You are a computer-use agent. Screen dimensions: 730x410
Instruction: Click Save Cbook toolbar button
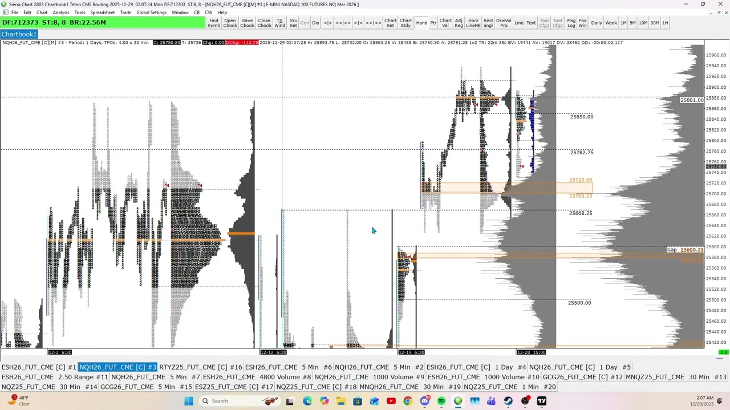(247, 23)
